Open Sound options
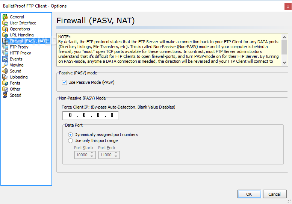Viewport: 292px width, 204px height. click(x=15, y=71)
